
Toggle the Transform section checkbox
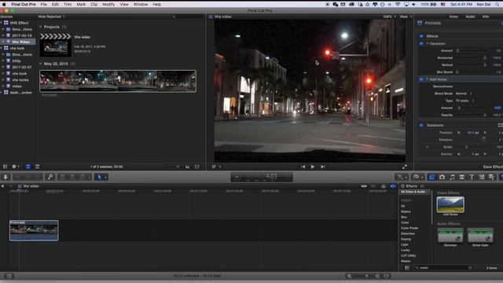coord(421,125)
